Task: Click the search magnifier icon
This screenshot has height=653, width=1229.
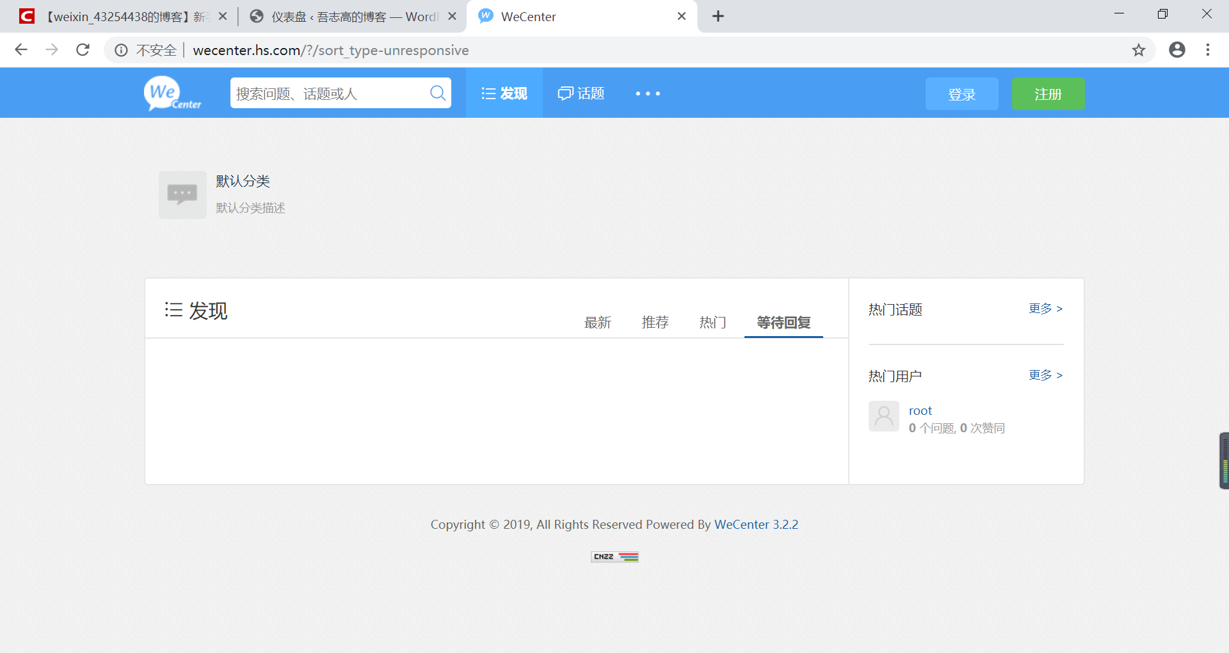Action: point(438,93)
